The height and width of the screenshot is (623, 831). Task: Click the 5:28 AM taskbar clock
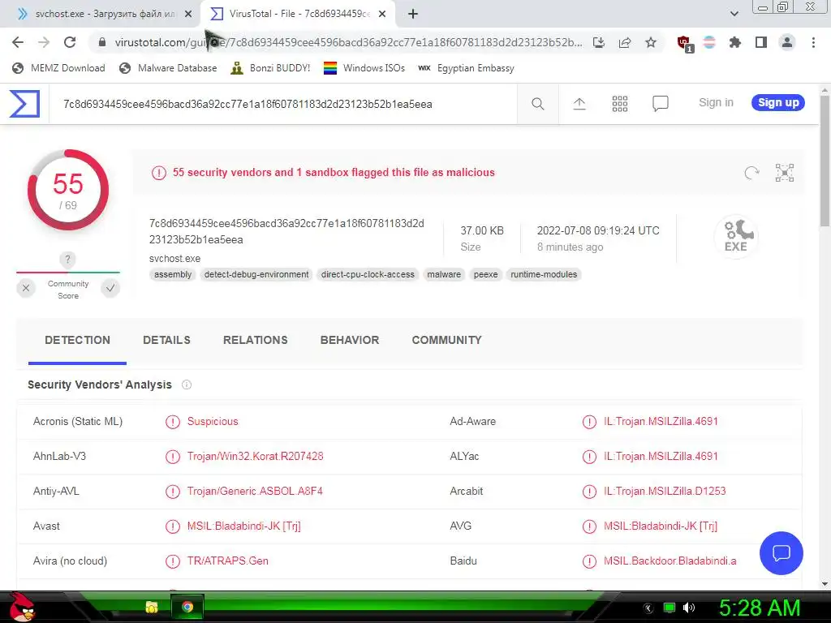point(760,608)
